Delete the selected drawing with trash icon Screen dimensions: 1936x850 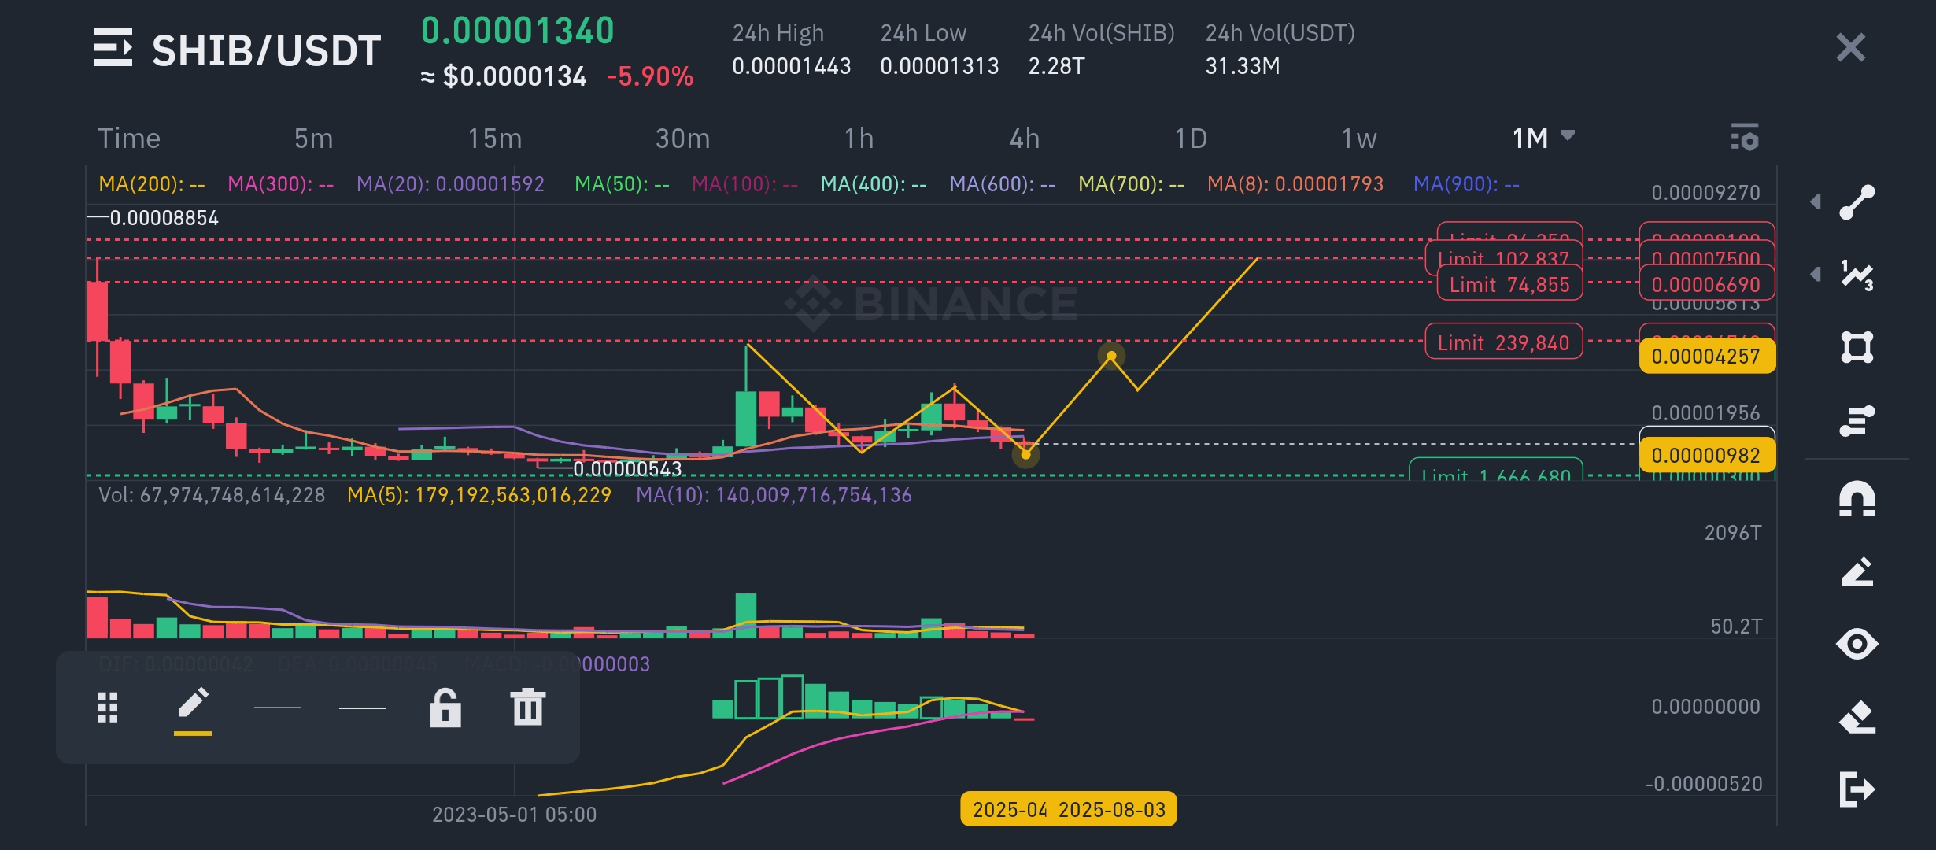[527, 707]
